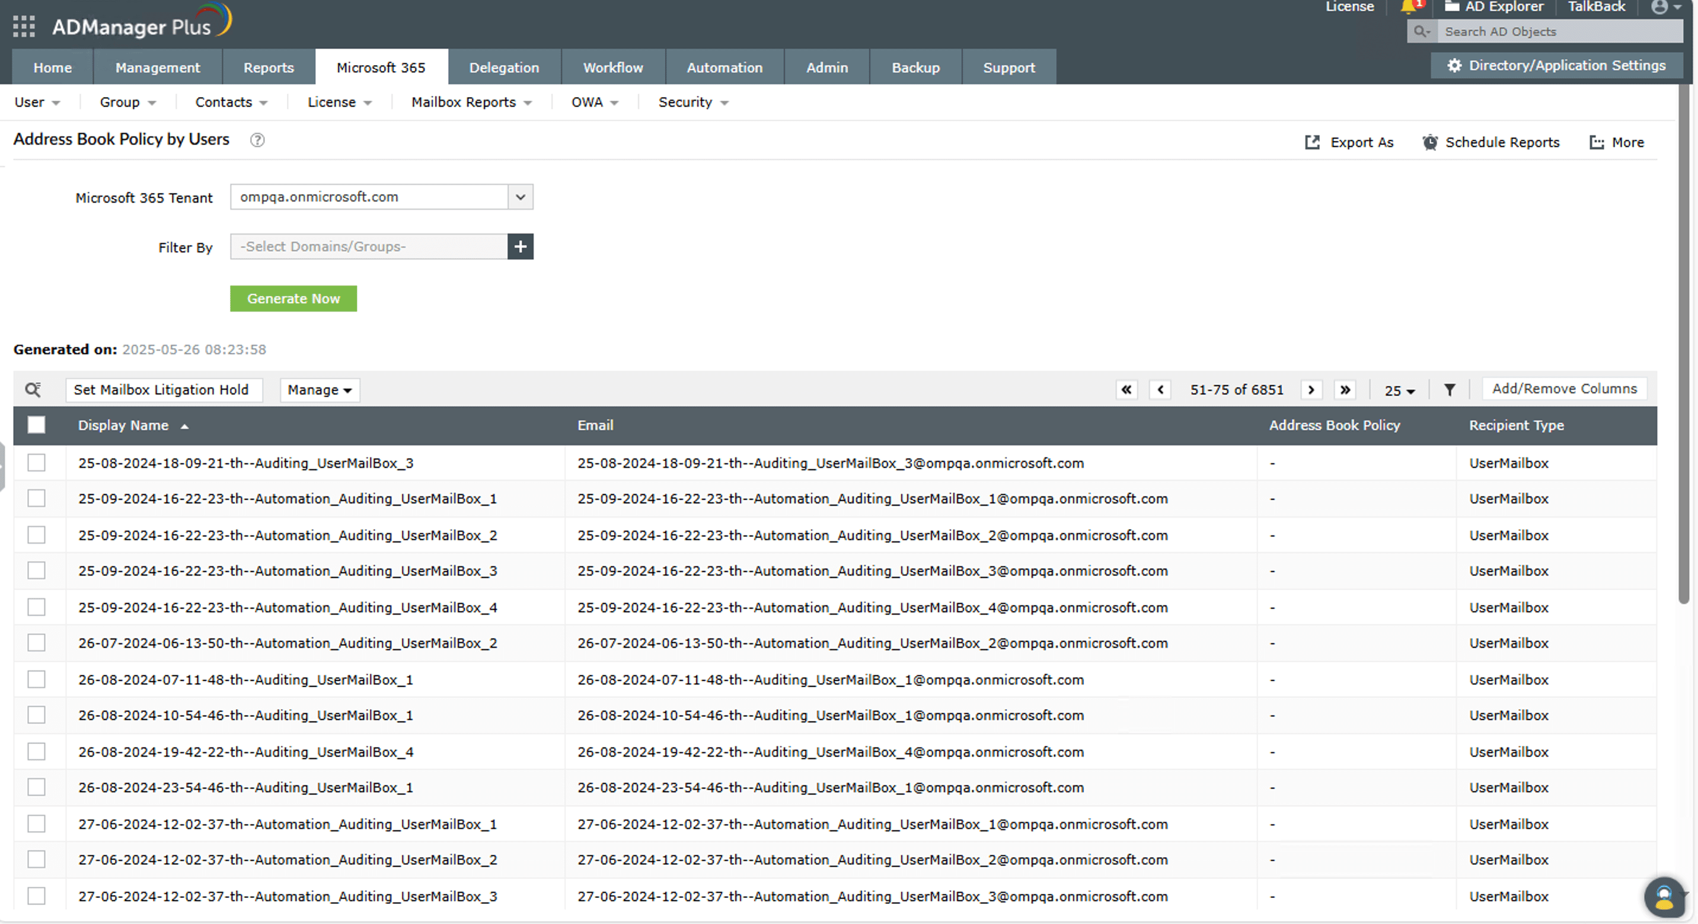Go to the last page of results
Image resolution: width=1698 pixels, height=924 pixels.
point(1345,390)
